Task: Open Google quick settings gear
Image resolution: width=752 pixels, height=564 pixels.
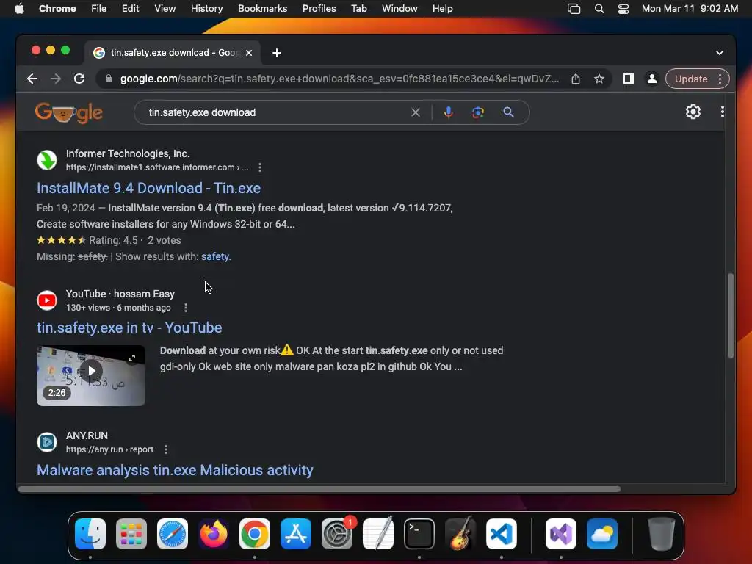Action: [x=693, y=112]
